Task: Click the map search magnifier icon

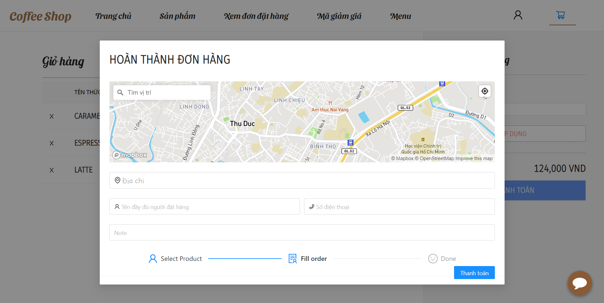Action: pyautogui.click(x=120, y=93)
